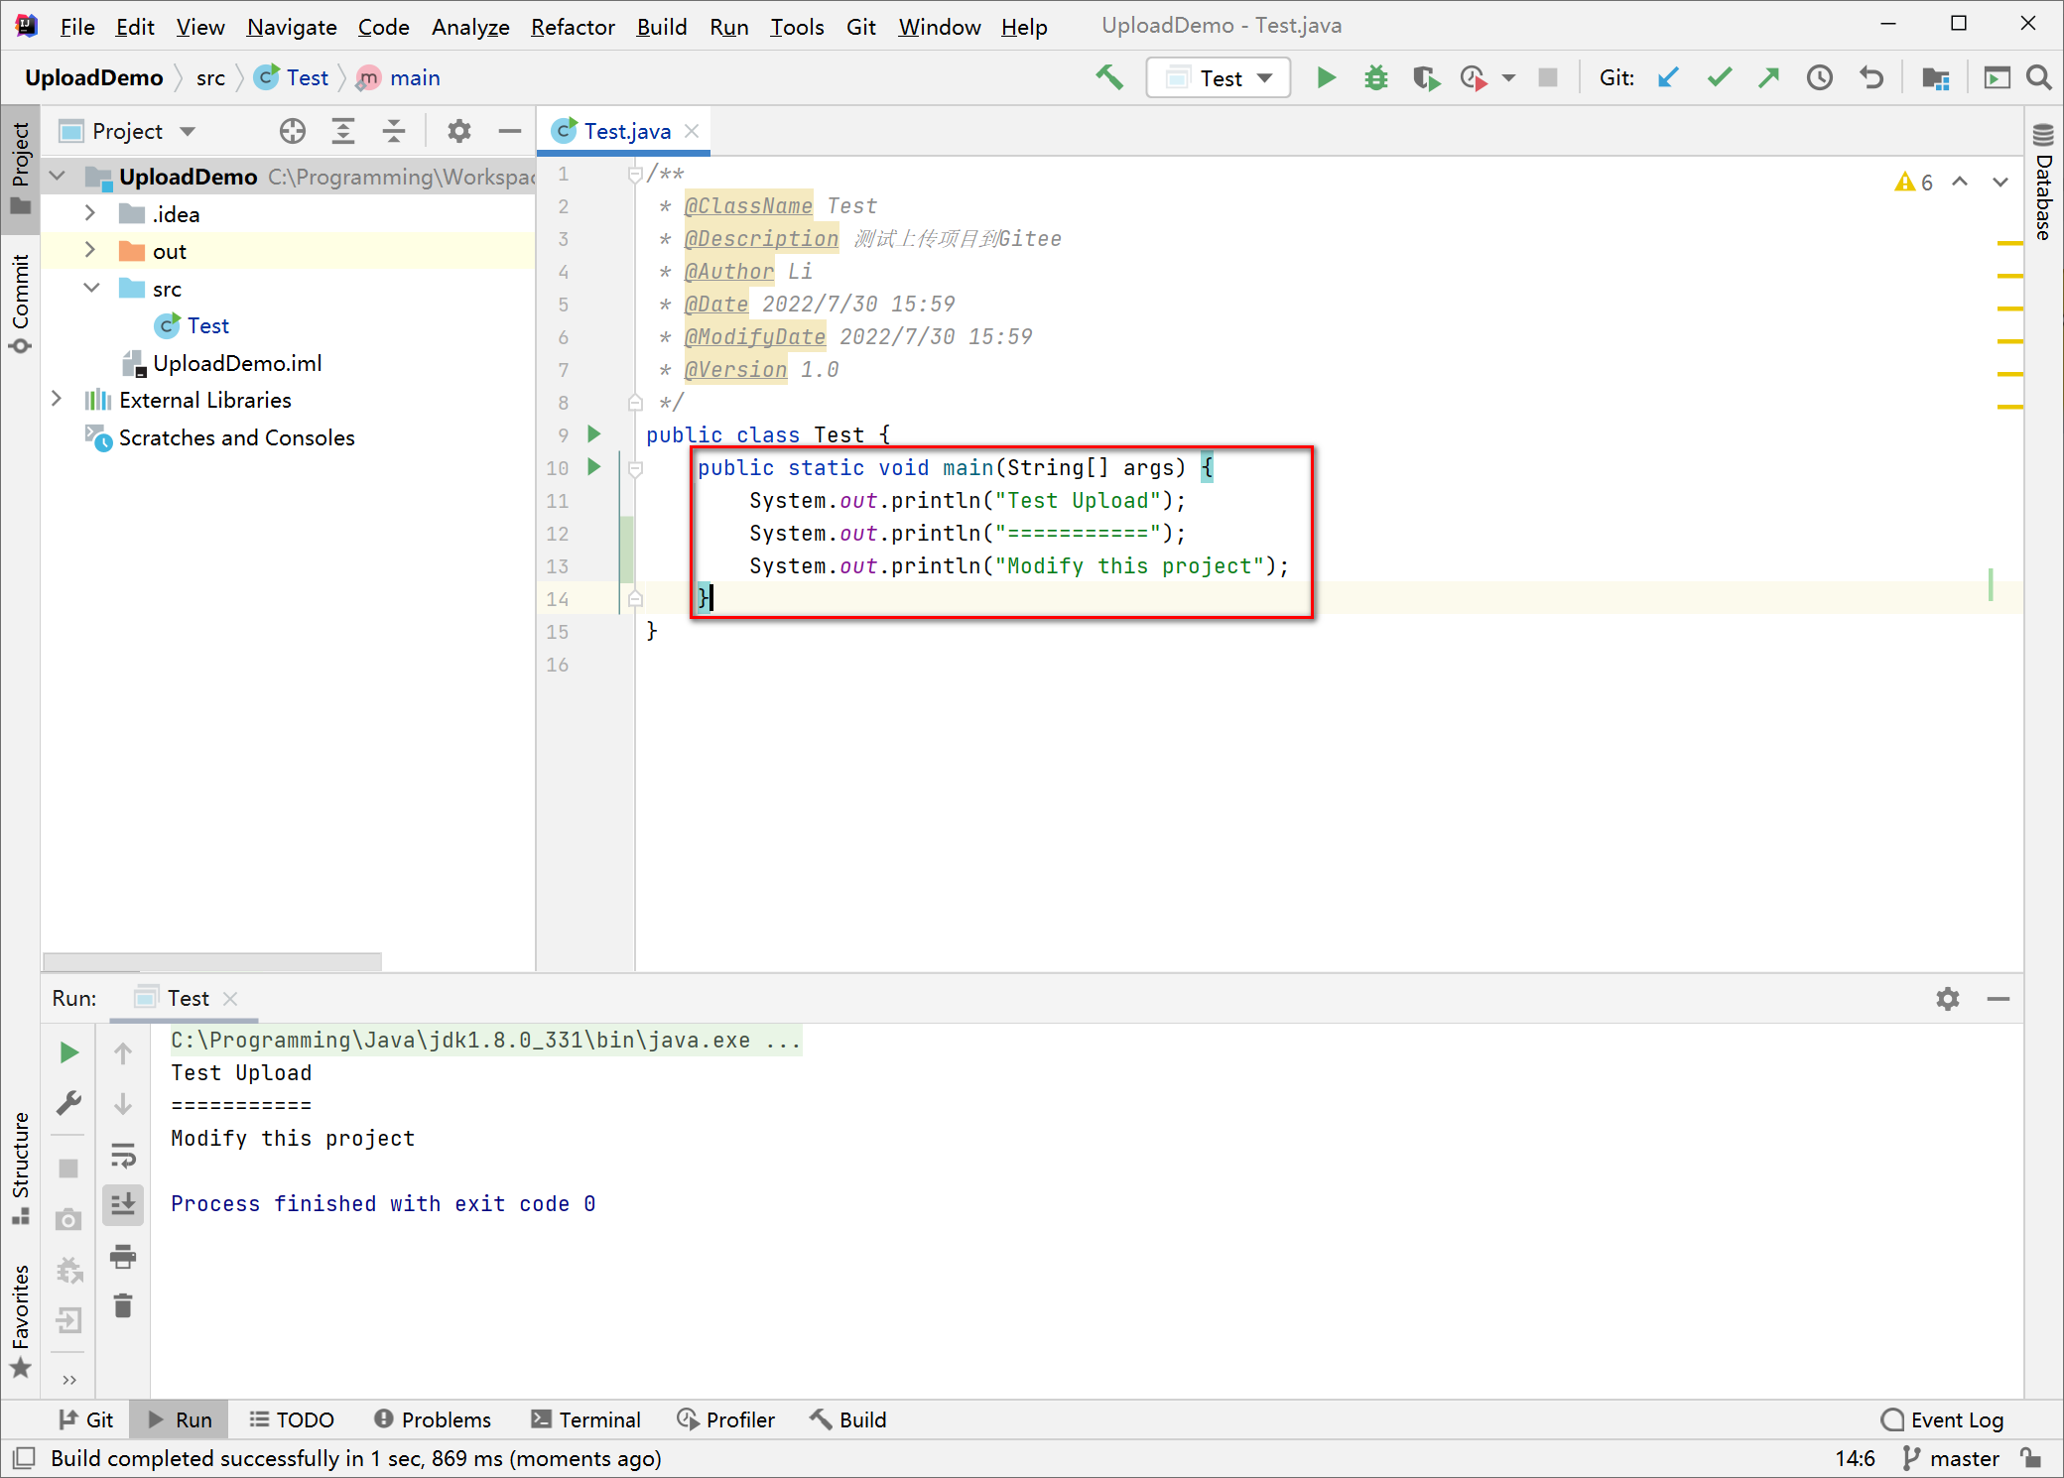Image resolution: width=2064 pixels, height=1478 pixels.
Task: Open the Refactor menu
Action: click(x=573, y=27)
